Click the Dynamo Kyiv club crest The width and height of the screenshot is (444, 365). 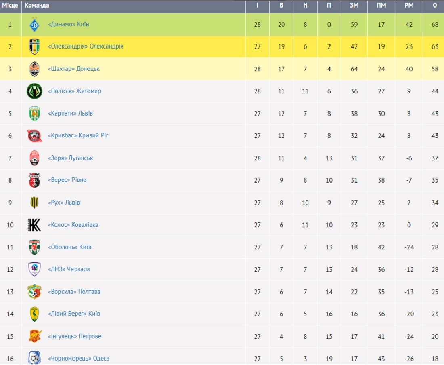(35, 24)
